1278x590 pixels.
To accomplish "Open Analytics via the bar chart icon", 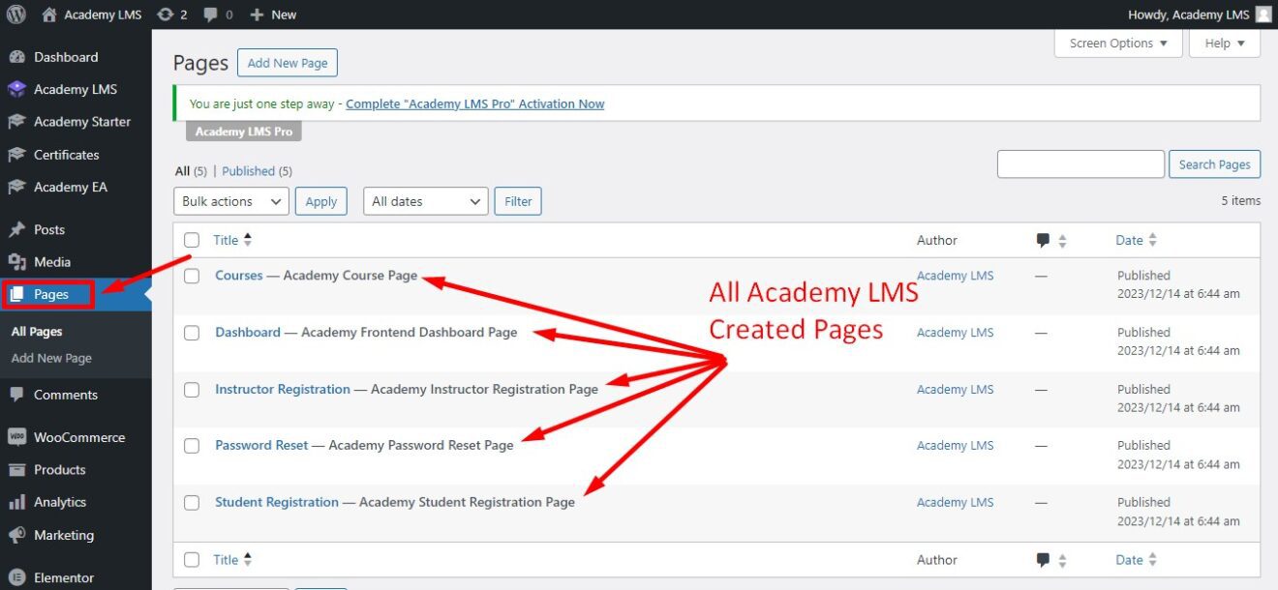I will point(15,502).
